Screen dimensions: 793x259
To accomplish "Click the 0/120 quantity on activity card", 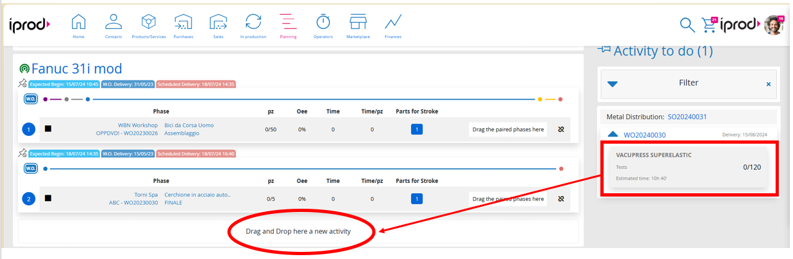I will click(752, 168).
